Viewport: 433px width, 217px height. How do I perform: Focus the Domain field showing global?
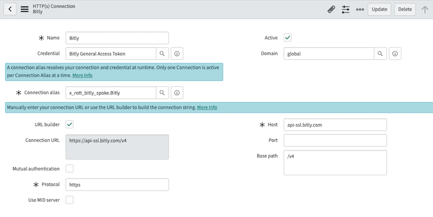pos(329,54)
